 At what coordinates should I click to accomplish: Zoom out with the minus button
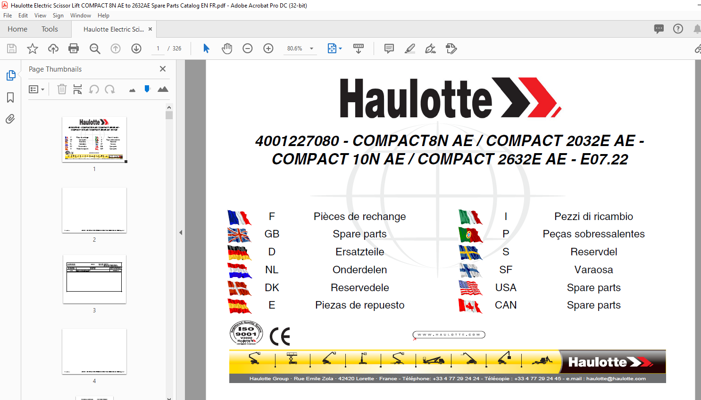tap(248, 49)
